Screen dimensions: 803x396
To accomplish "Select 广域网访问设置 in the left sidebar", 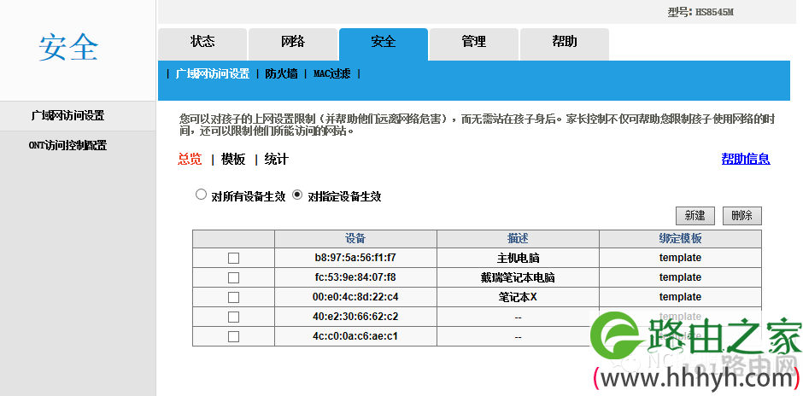I will pos(78,116).
